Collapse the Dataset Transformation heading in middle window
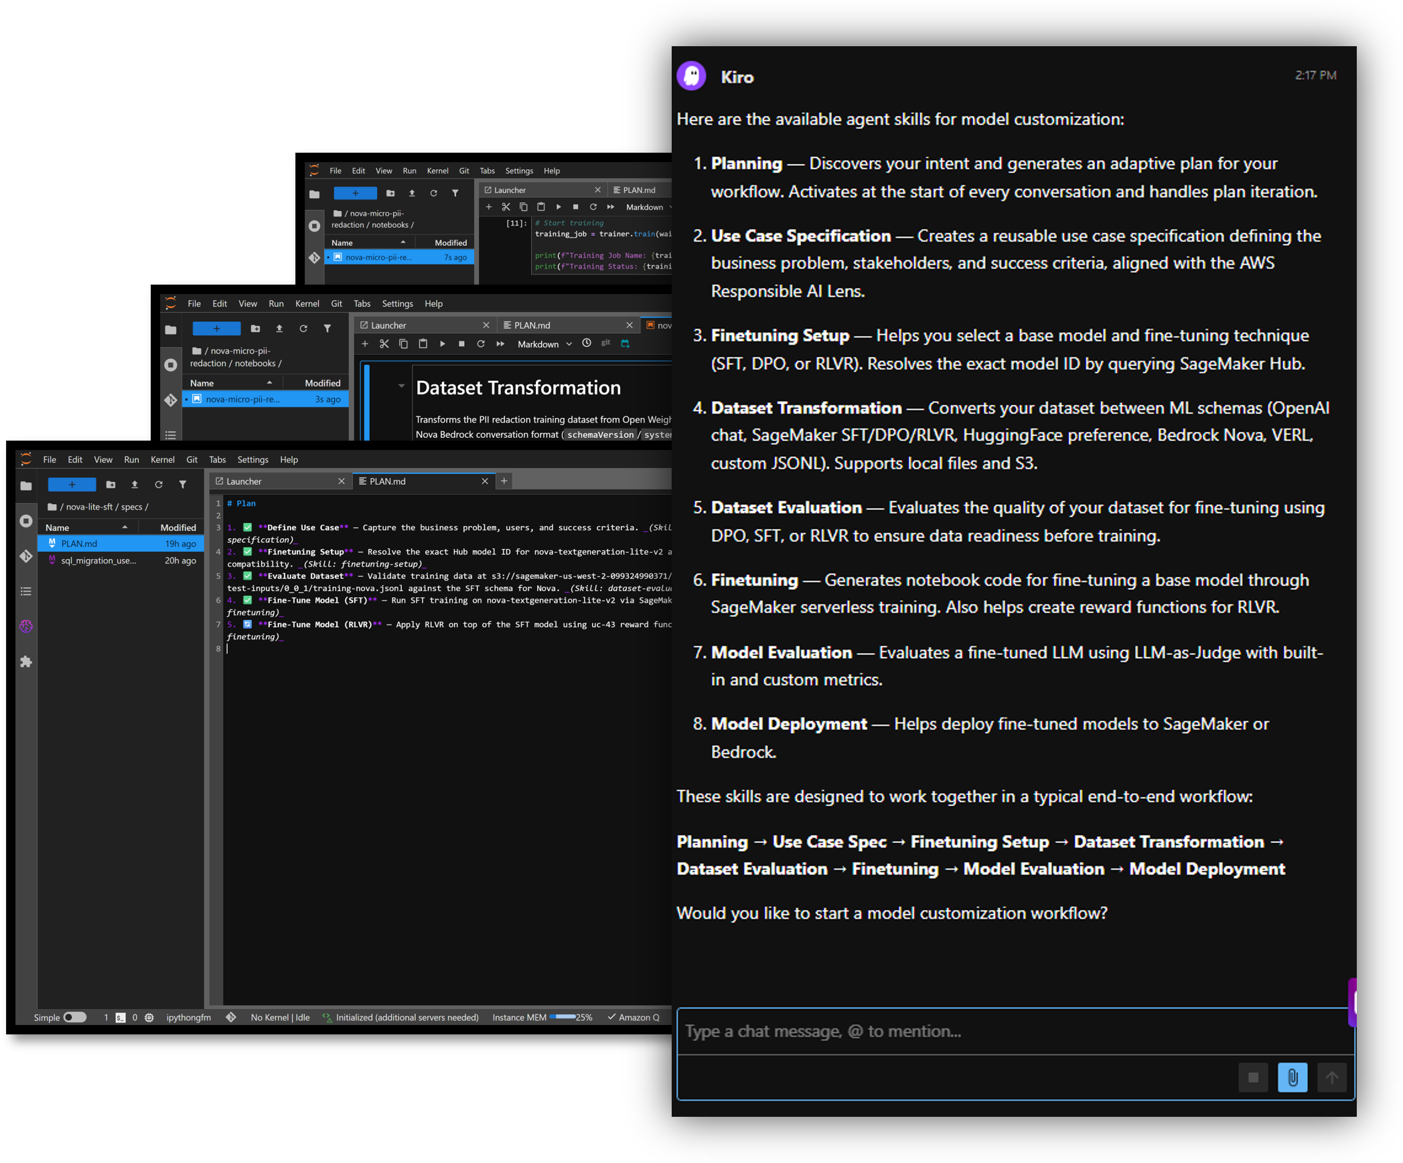Viewport: 1403px width, 1163px height. [401, 386]
